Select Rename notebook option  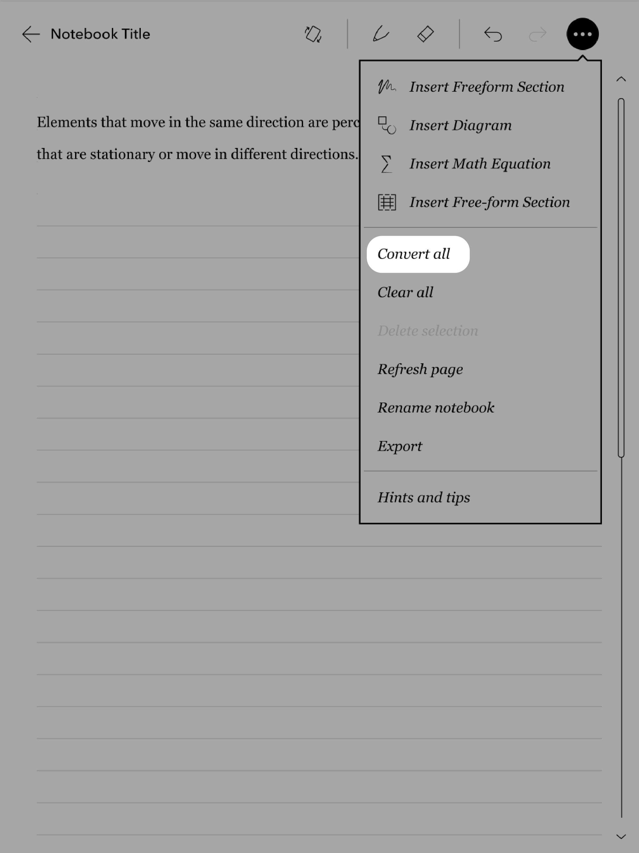436,407
